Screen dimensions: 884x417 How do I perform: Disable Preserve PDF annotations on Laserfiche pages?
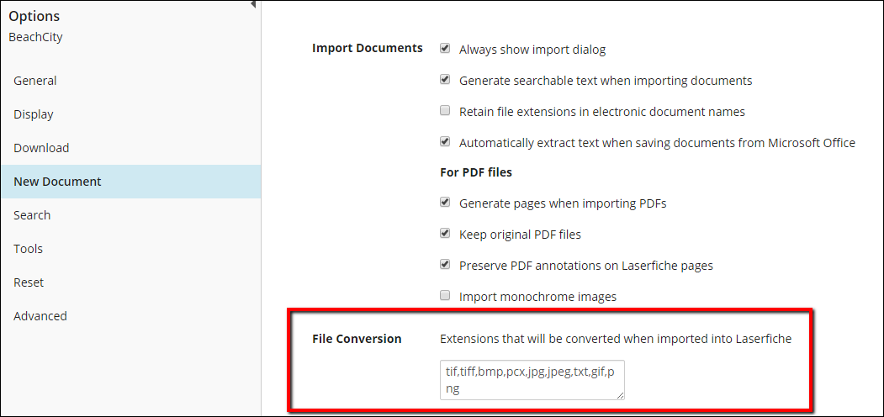[x=445, y=264]
